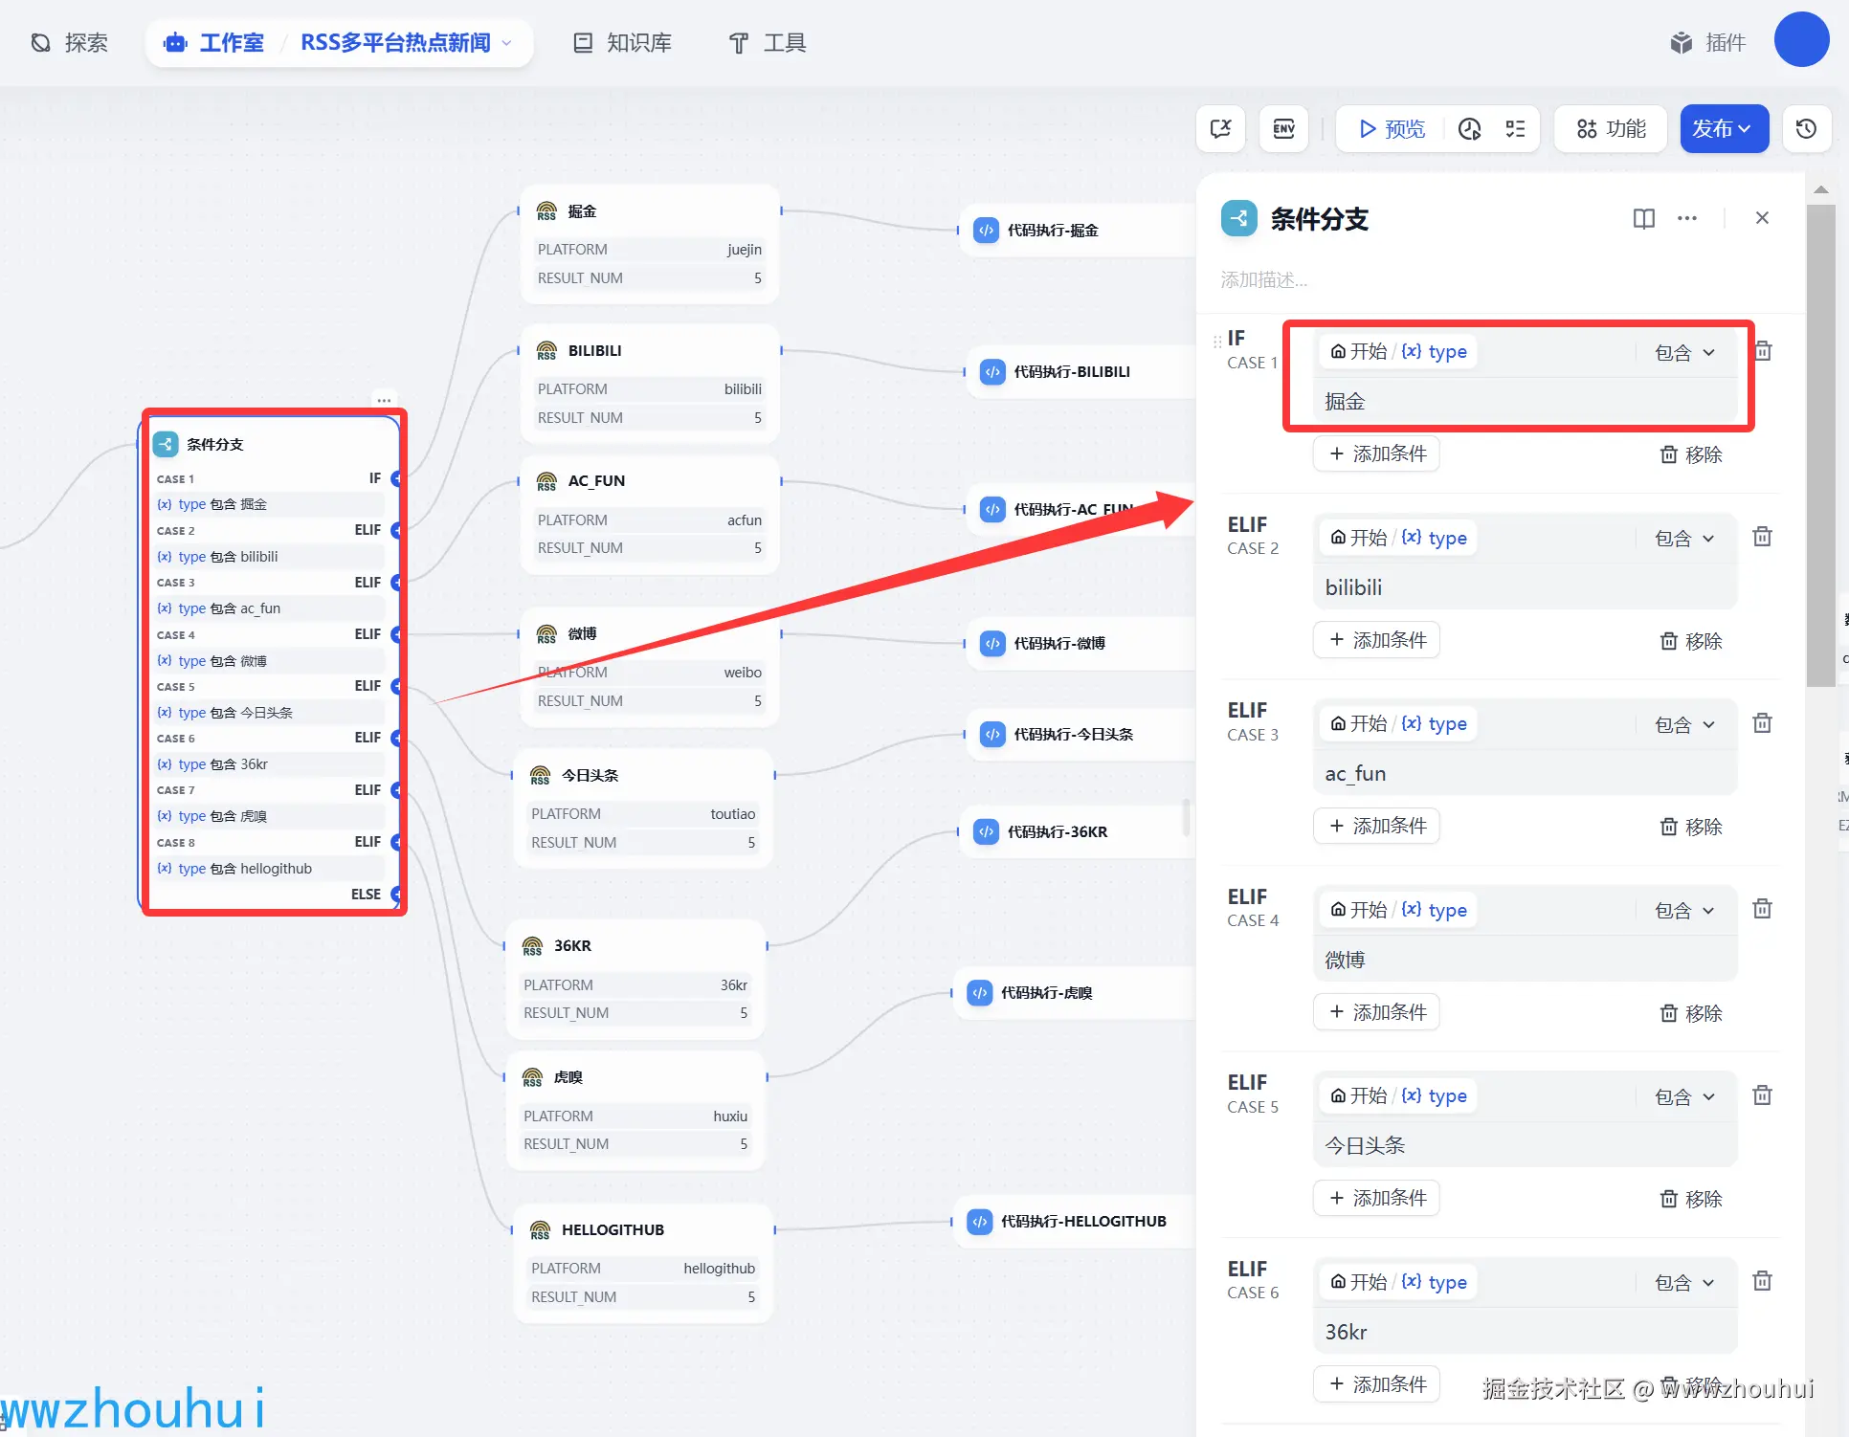Click the scrollbar up arrow in panel
This screenshot has width=1849, height=1437.
pos(1820,189)
